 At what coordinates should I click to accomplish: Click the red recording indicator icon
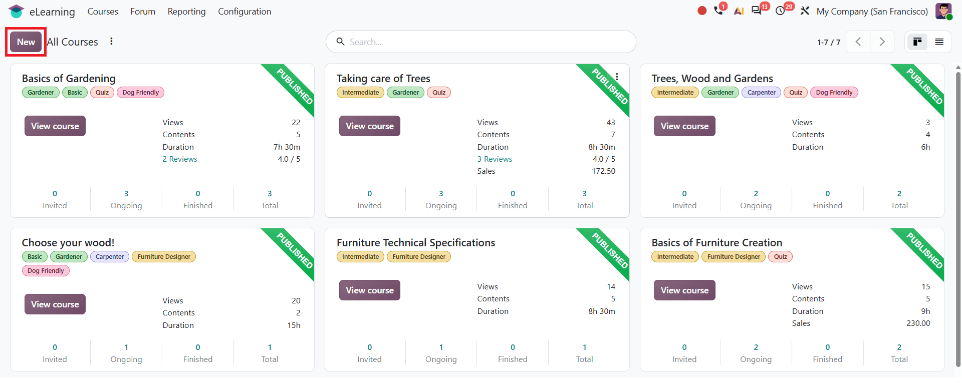(702, 11)
